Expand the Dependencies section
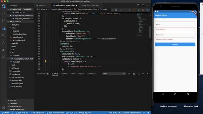Image resolution: width=203 pixels, height=114 pixels. tap(20, 107)
